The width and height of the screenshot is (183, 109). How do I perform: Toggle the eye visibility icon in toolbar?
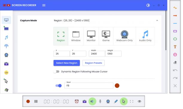click(139, 101)
